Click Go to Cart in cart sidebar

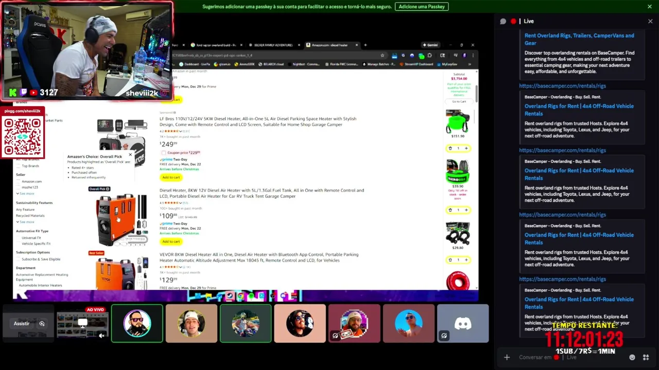(x=459, y=101)
